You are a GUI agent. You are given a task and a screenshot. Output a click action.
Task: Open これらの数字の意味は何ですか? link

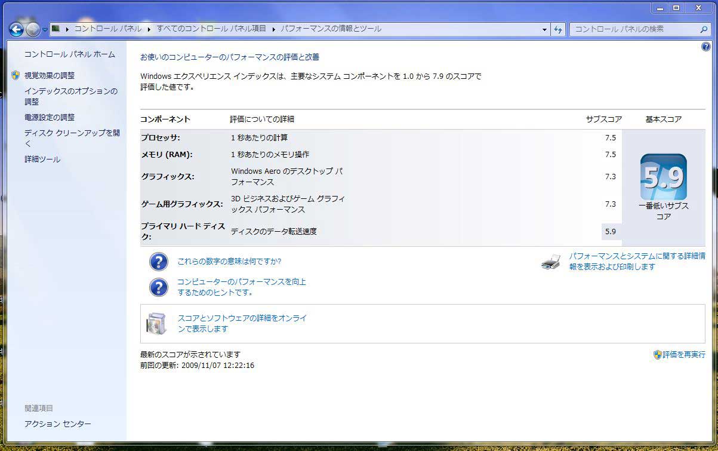tap(229, 262)
